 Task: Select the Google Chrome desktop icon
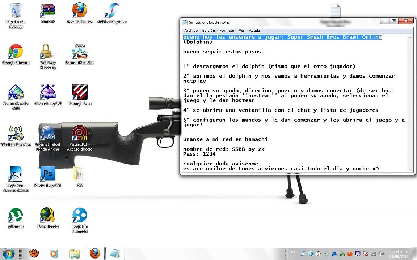click(x=16, y=55)
